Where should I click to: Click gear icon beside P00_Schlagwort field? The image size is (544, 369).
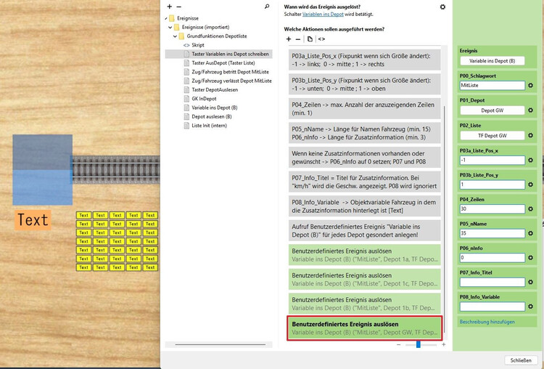click(x=531, y=86)
